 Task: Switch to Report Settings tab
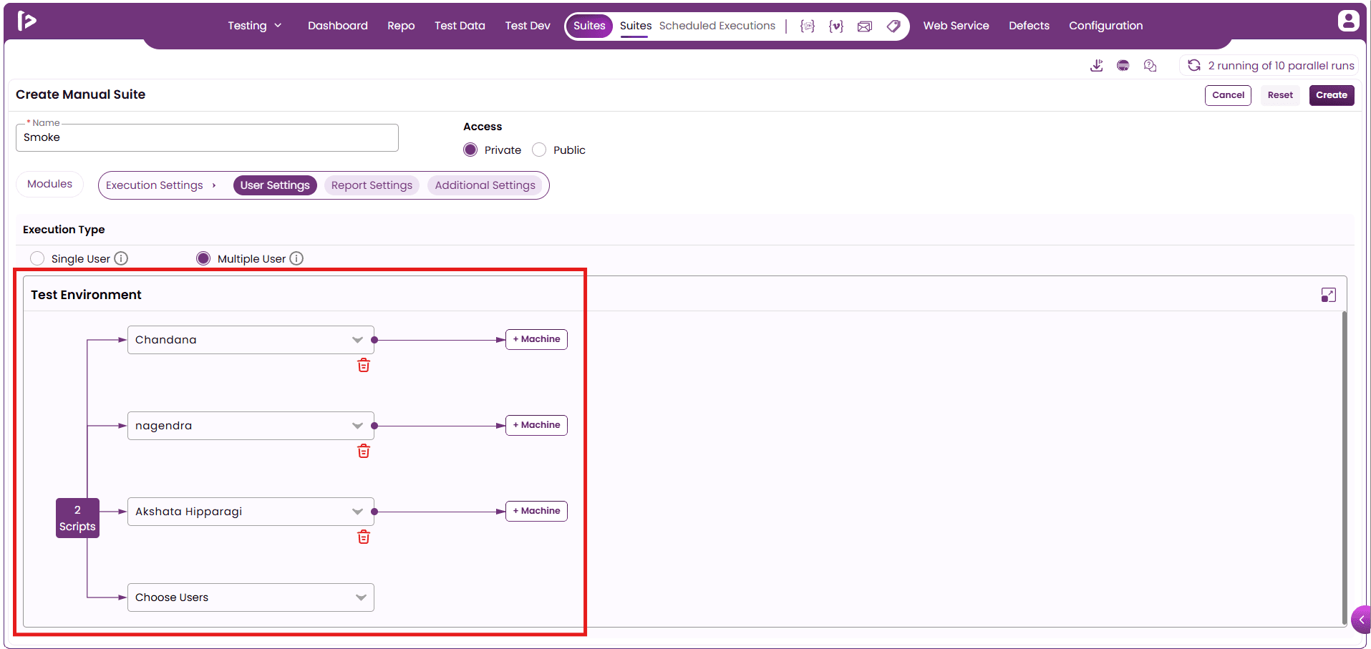coord(372,185)
